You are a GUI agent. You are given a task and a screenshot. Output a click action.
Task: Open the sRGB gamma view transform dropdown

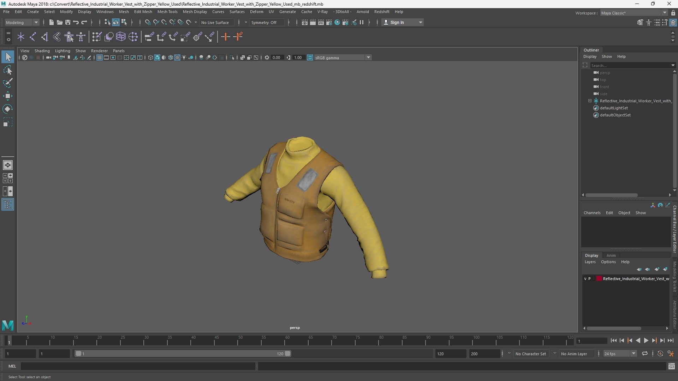(343, 58)
